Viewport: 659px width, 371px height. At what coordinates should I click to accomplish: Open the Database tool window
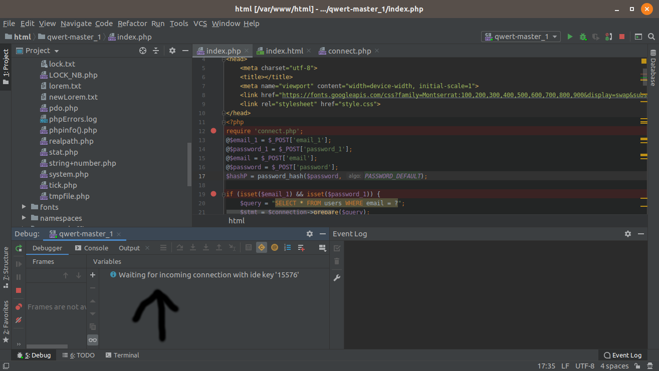653,68
